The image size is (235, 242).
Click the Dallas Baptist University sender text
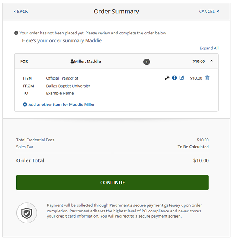pos(68,86)
